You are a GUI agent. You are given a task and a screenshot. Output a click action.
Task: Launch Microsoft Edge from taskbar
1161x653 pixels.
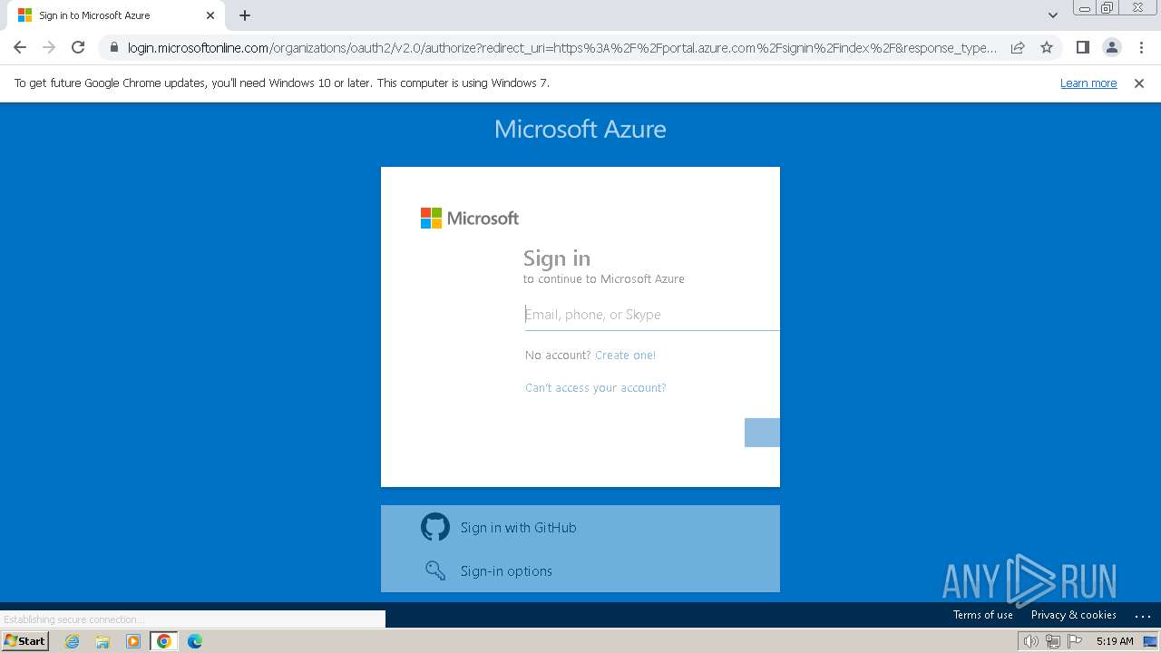click(x=194, y=641)
